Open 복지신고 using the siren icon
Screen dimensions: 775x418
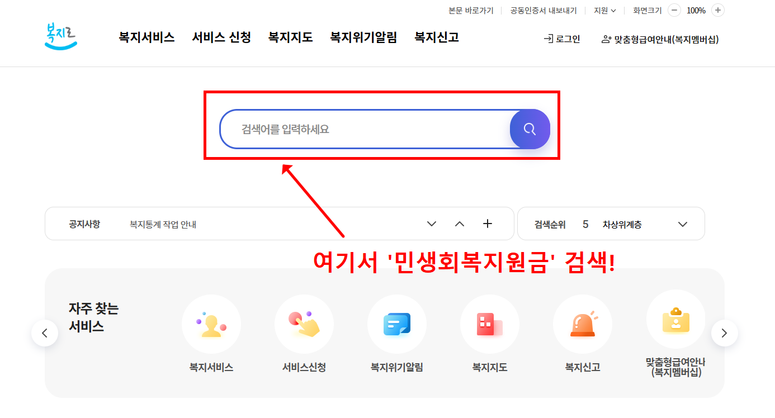point(583,324)
